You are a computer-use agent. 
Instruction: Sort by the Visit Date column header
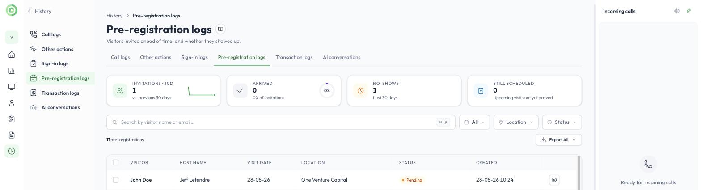[259, 162]
